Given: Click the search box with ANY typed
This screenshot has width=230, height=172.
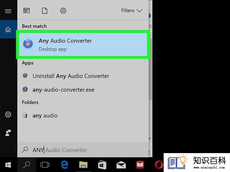Looking at the screenshot, I should (x=83, y=150).
